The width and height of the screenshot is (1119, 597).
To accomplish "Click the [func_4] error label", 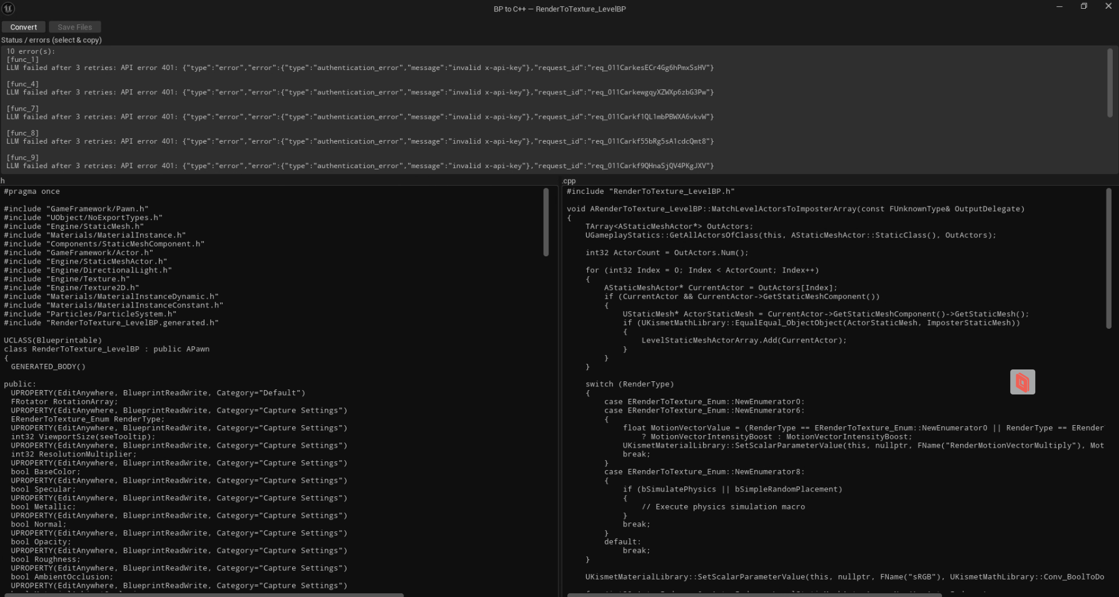I will (23, 84).
